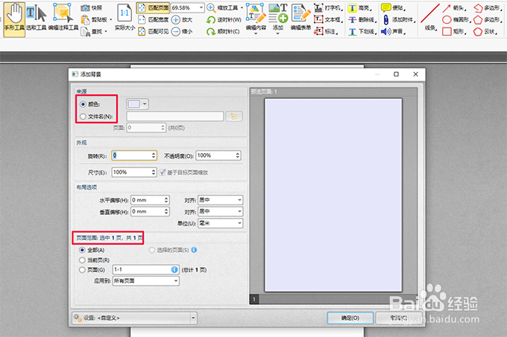Image resolution: width=507 pixels, height=337 pixels.
Task: Select the 高亮 highlight tool
Action: pos(360,7)
